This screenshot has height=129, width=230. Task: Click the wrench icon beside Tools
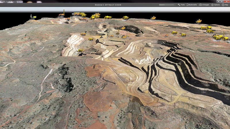point(179,5)
